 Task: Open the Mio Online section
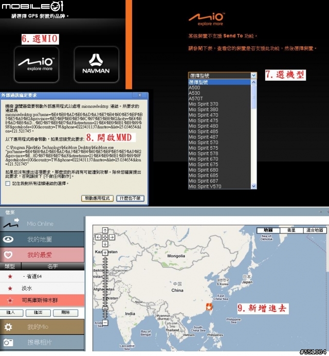pyautogui.click(x=42, y=224)
